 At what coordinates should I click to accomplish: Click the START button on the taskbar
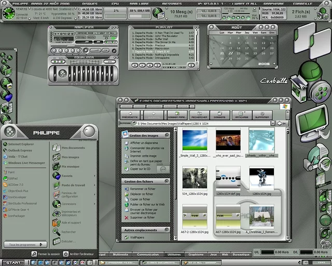pyautogui.click(x=12, y=262)
